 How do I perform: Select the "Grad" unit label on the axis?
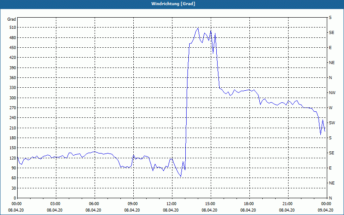(x=12, y=19)
